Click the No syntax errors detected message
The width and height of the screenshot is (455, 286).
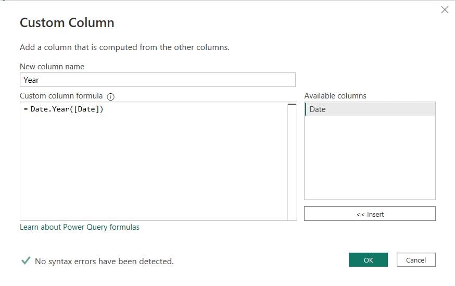click(x=104, y=261)
